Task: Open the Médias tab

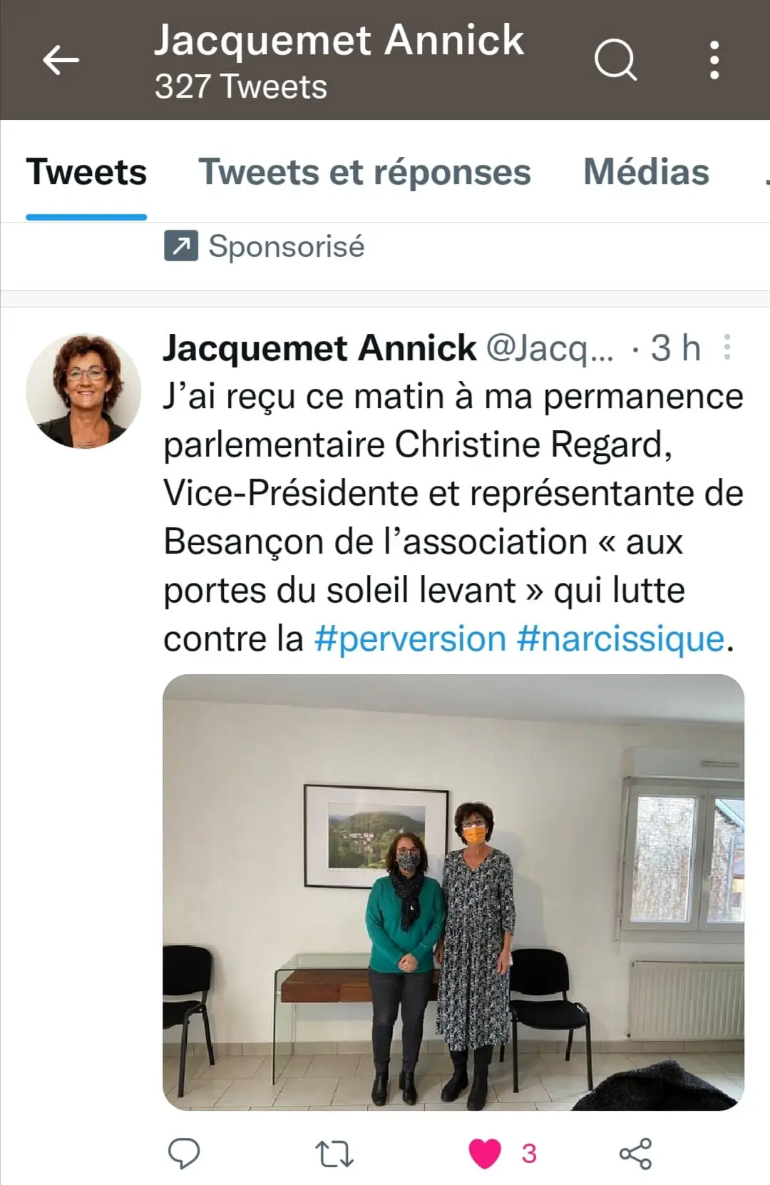Action: click(646, 172)
